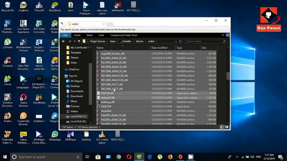Switch to details view layout icon
This screenshot has width=287, height=161.
[x=221, y=127]
